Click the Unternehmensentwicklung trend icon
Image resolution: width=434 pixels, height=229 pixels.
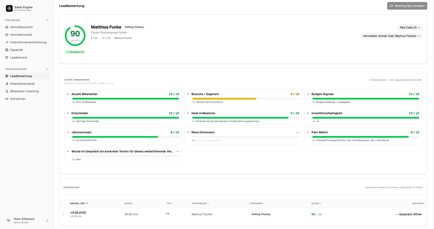point(7,42)
